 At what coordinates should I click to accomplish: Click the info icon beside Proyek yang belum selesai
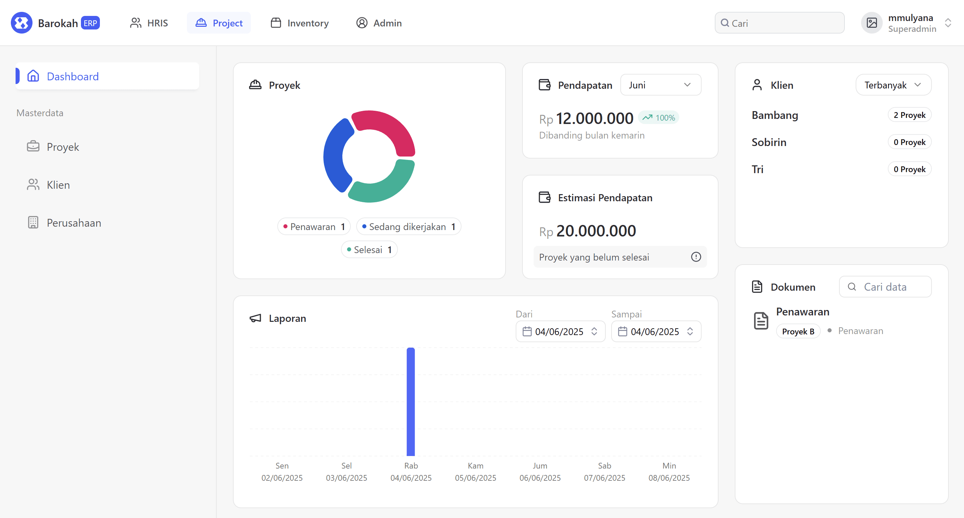696,257
